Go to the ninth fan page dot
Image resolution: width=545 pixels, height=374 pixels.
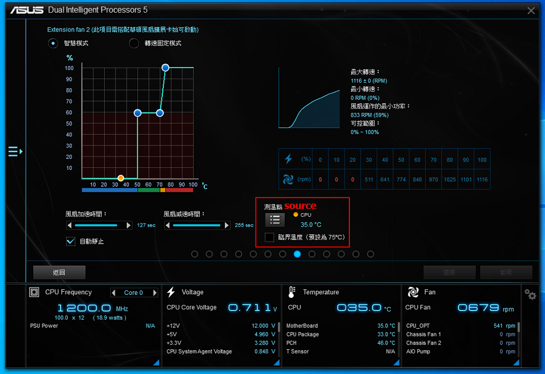312,254
